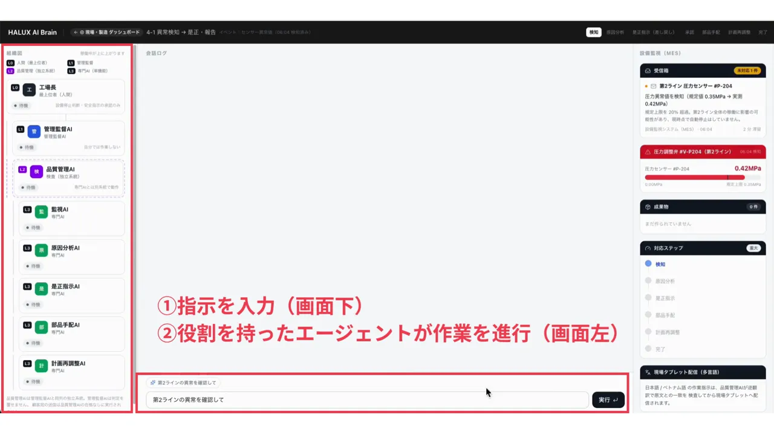
Task: Click the 規定上限 0.35MPa label
Action: click(x=744, y=184)
